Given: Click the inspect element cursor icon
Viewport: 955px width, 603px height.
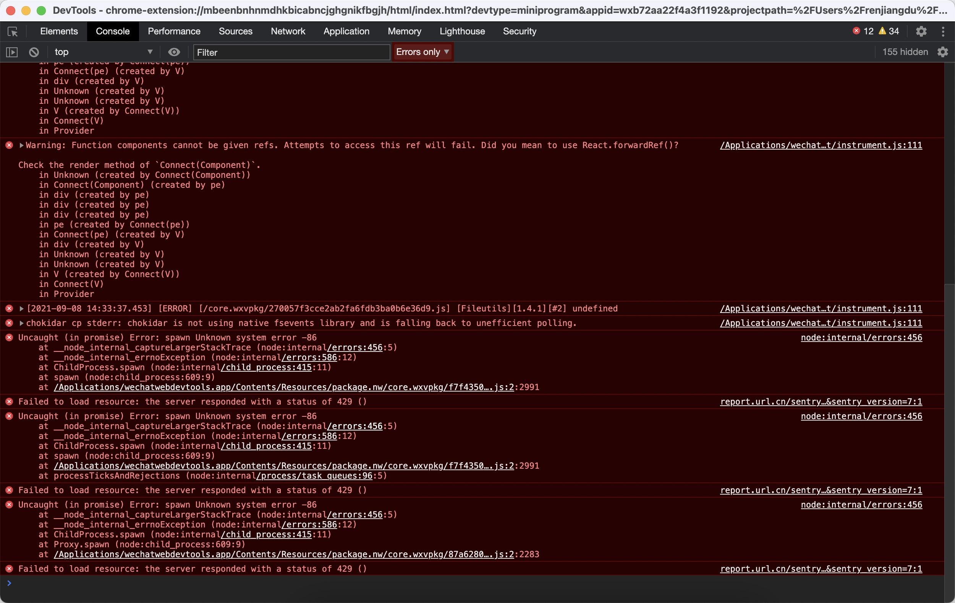Looking at the screenshot, I should coord(12,31).
